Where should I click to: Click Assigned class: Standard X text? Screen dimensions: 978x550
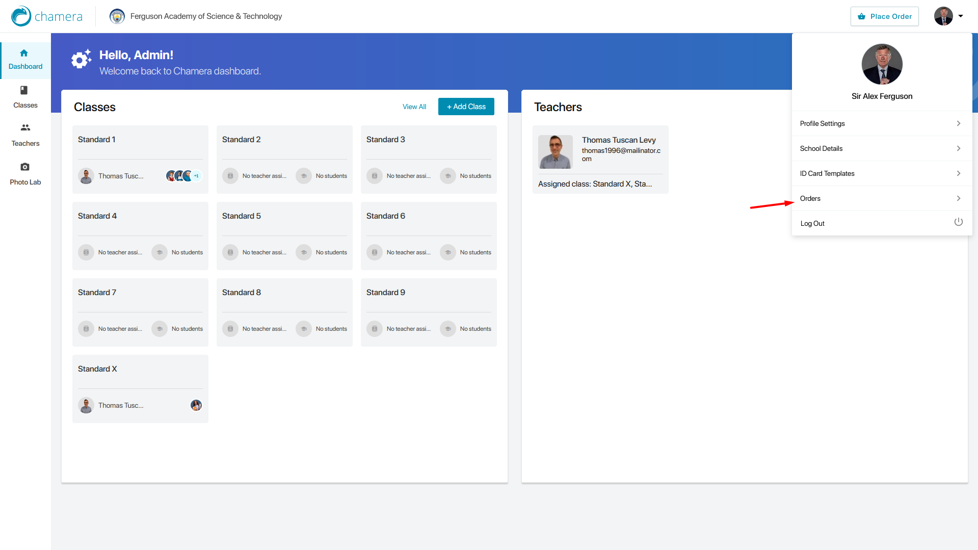pyautogui.click(x=595, y=184)
